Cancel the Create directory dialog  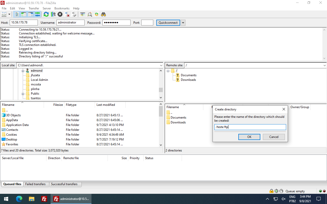coord(274,137)
